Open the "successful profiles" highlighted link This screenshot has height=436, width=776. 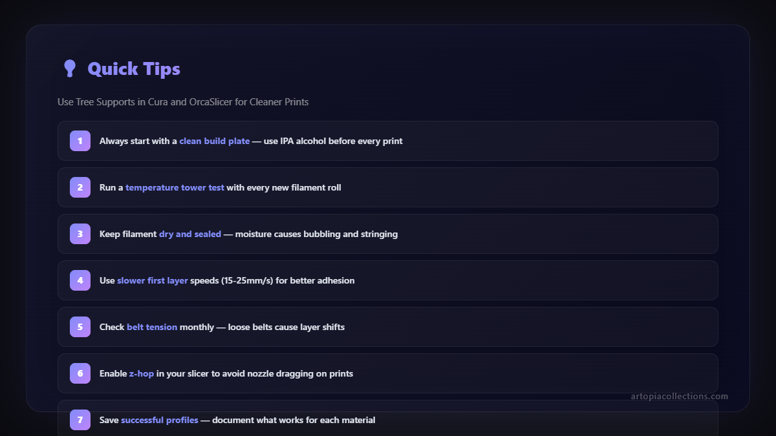pyautogui.click(x=159, y=420)
